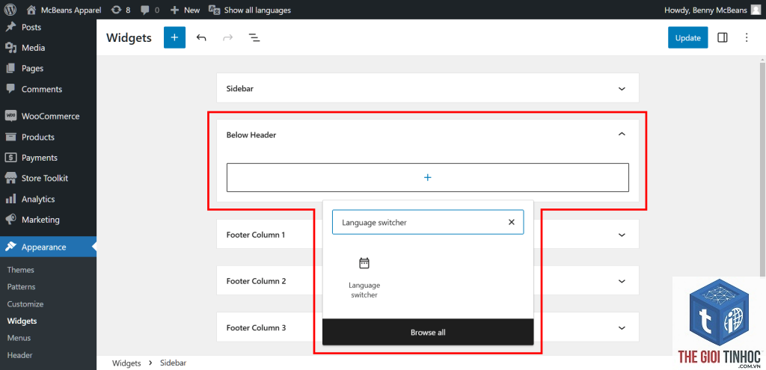Screen dimensions: 766x370
Task: Expand Footer Column 3 area
Action: pyautogui.click(x=622, y=327)
